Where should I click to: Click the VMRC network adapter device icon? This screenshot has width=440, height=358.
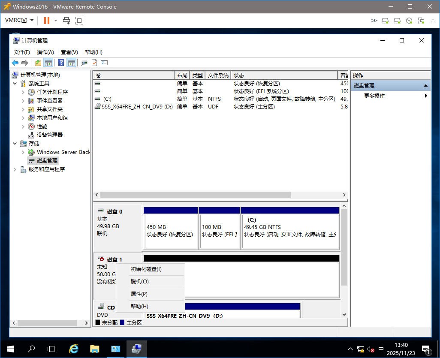click(x=421, y=21)
